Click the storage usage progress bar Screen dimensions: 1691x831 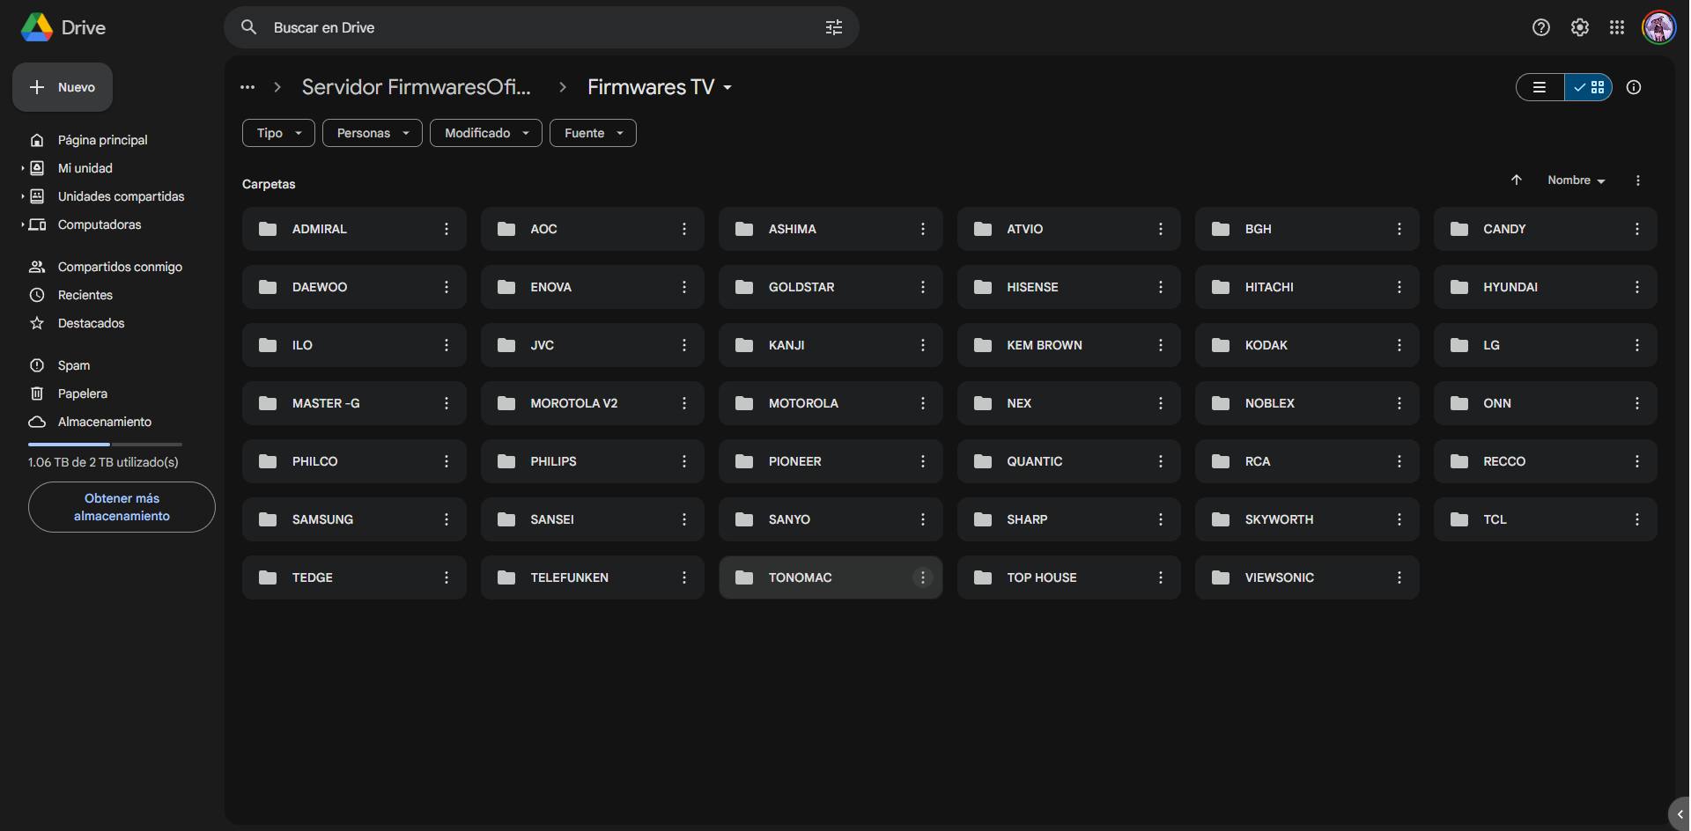click(105, 445)
